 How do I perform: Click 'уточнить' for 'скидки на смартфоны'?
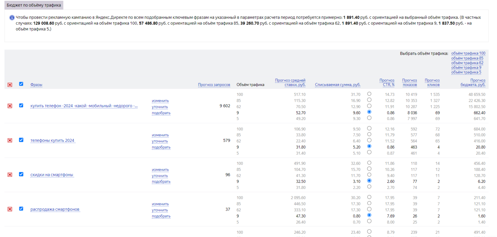pos(160,176)
